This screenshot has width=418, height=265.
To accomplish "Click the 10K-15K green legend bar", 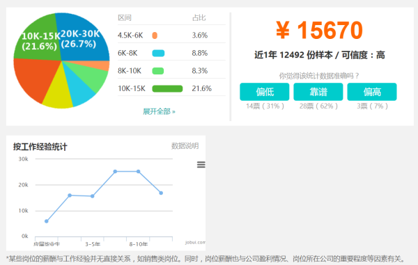I will click(167, 88).
